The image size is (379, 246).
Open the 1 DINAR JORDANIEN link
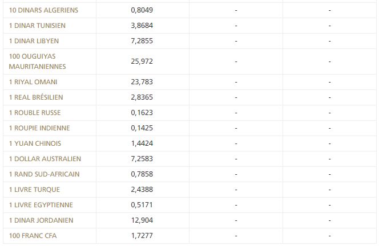41,220
